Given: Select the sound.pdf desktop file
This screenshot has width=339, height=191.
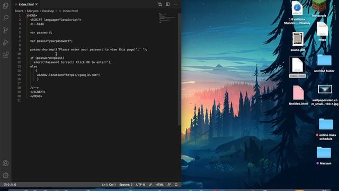Looking at the screenshot, I should 298,41.
